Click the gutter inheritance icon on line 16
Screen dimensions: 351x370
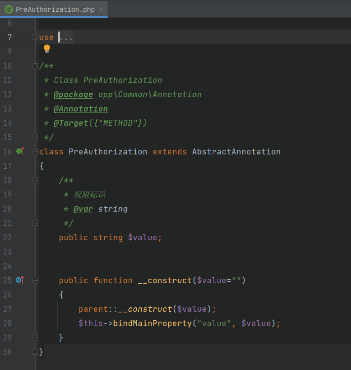click(20, 151)
